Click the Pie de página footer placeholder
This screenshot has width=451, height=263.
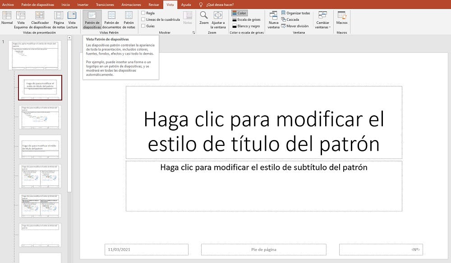263,249
